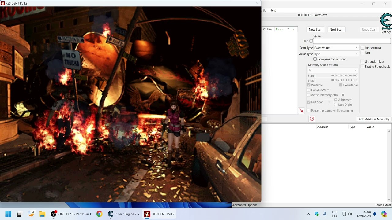
Task: Check the CopyOnWrite option
Action: coord(309,90)
